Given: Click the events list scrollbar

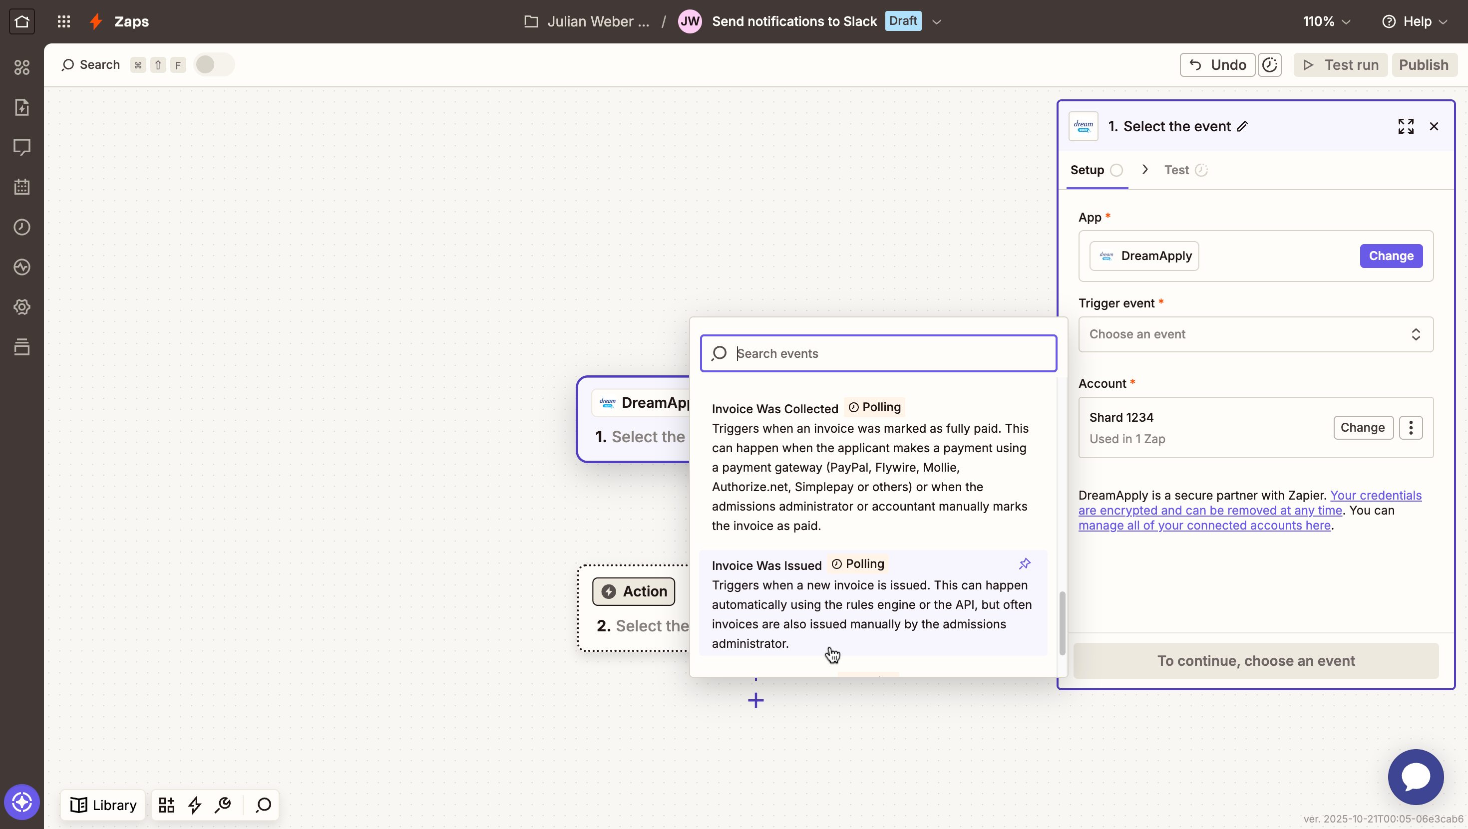Looking at the screenshot, I should coord(1062,623).
